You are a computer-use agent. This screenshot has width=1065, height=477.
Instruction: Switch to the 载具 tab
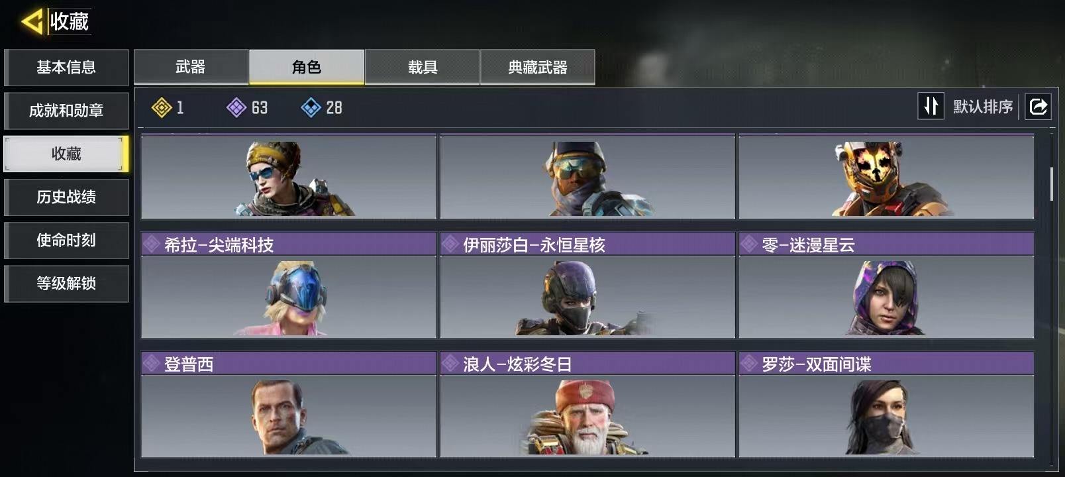tap(422, 67)
